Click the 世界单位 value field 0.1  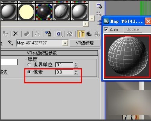click(64, 65)
